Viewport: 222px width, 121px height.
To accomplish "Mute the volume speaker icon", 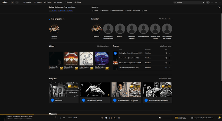I will tap(160, 118).
